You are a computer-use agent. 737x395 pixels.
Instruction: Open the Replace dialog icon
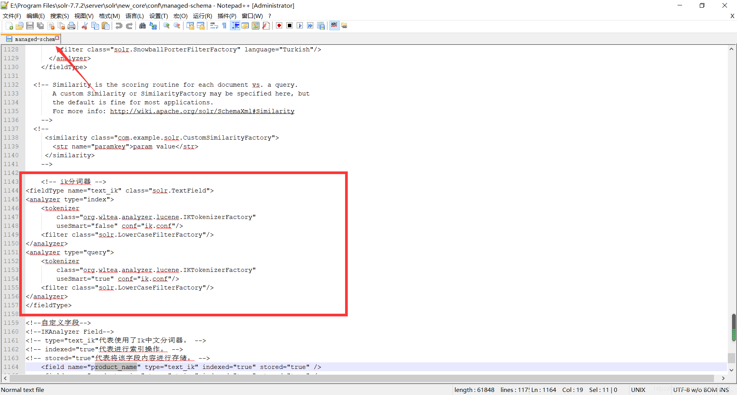tap(153, 26)
